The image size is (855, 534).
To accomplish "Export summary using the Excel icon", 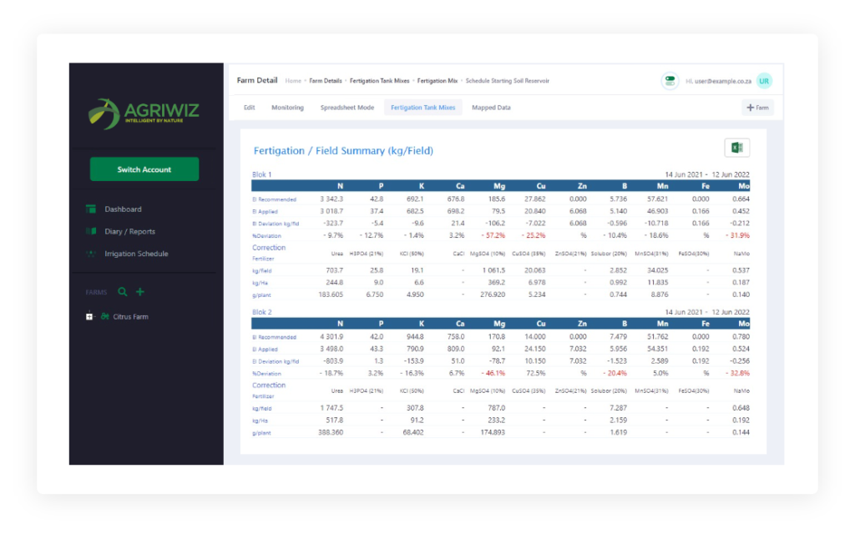I will point(736,148).
